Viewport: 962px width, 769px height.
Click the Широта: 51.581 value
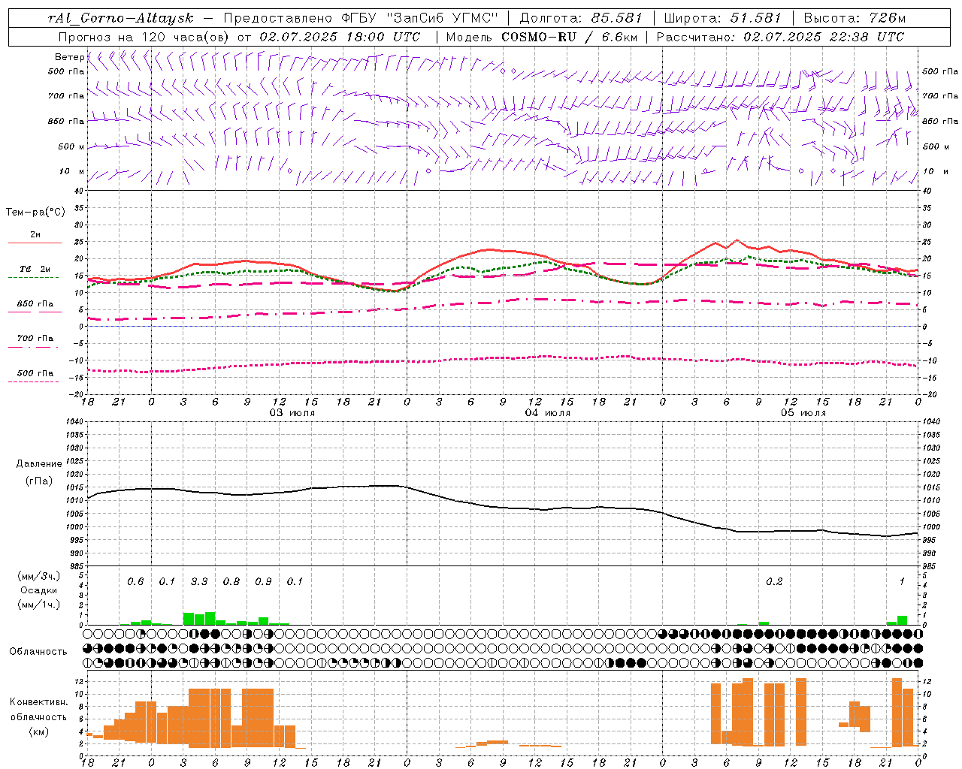coord(723,18)
